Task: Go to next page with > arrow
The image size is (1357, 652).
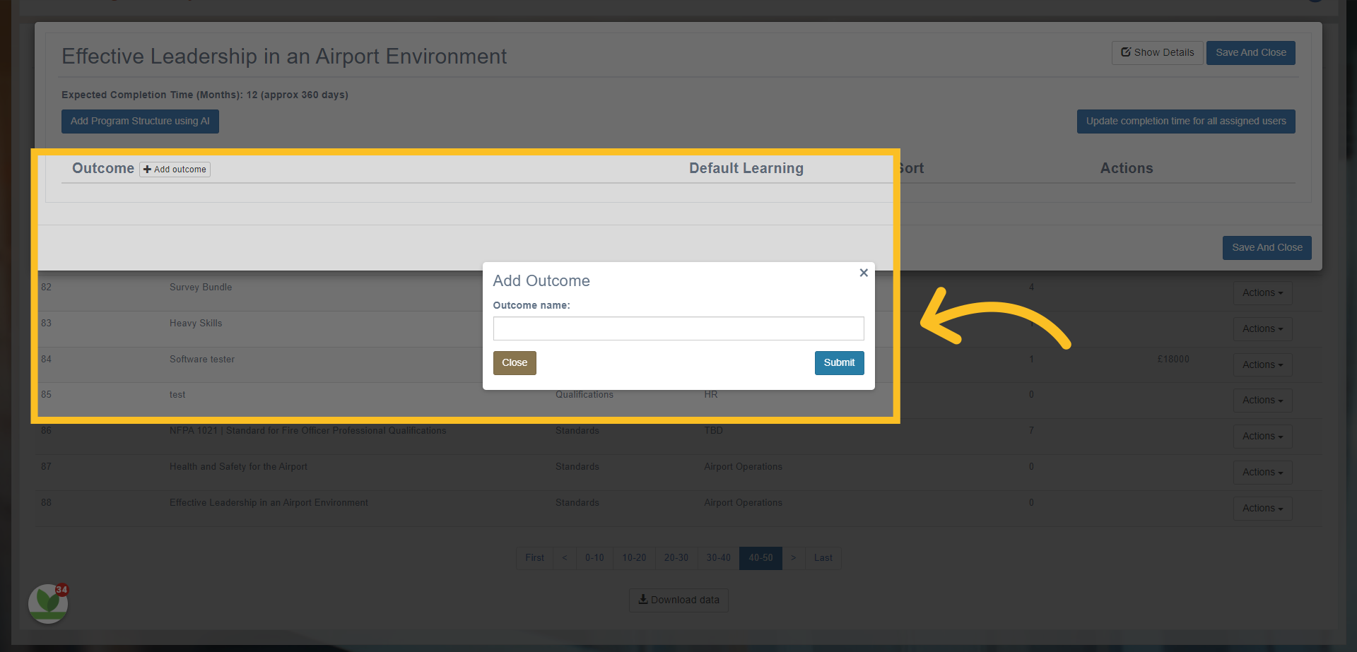Action: tap(794, 558)
